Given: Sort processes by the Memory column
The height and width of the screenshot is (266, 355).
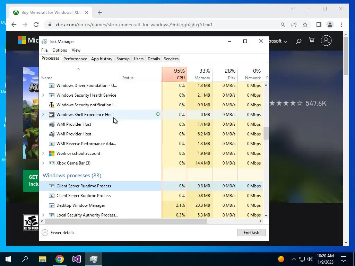Looking at the screenshot, I should point(200,74).
